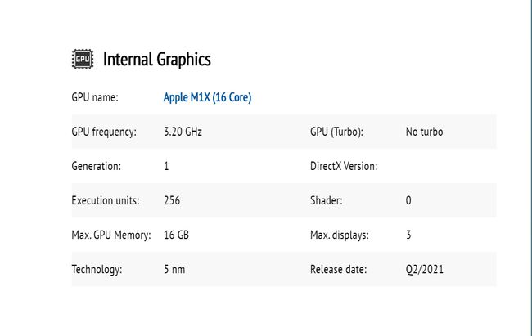Click the Internal Graphics heading

point(157,59)
